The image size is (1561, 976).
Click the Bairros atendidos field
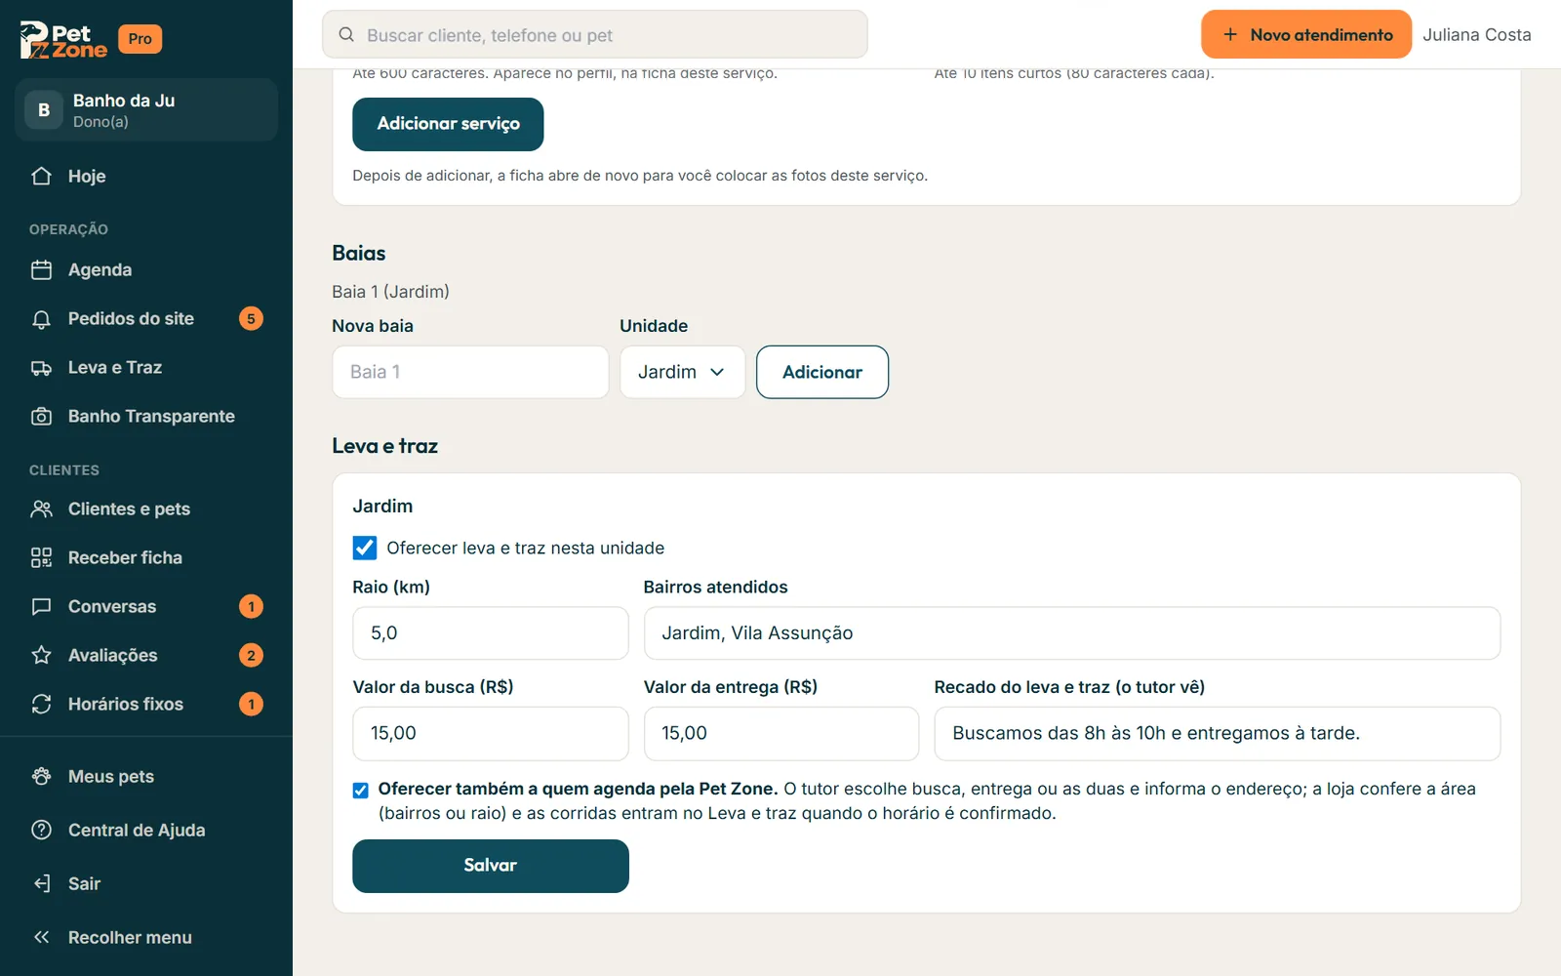1072,633
